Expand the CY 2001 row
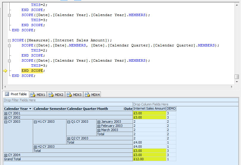Image resolution: width=241 pixels, height=165 pixels. [6, 113]
